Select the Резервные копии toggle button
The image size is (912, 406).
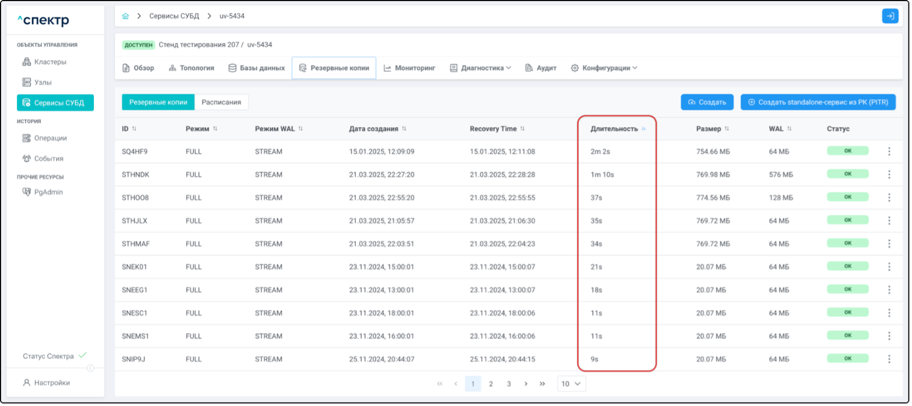point(158,102)
